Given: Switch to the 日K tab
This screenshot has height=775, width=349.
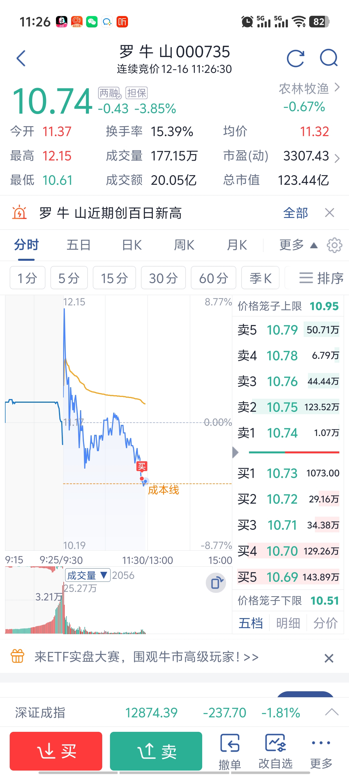Looking at the screenshot, I should coord(132,245).
